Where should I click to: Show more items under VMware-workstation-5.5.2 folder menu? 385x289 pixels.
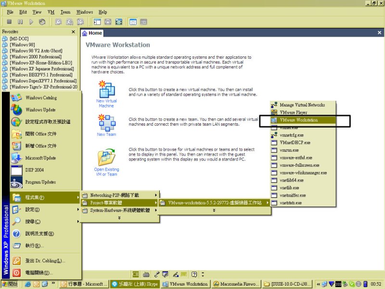214,210
